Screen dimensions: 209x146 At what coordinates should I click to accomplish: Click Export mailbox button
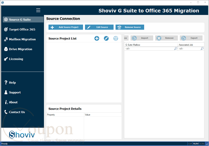coord(191,38)
